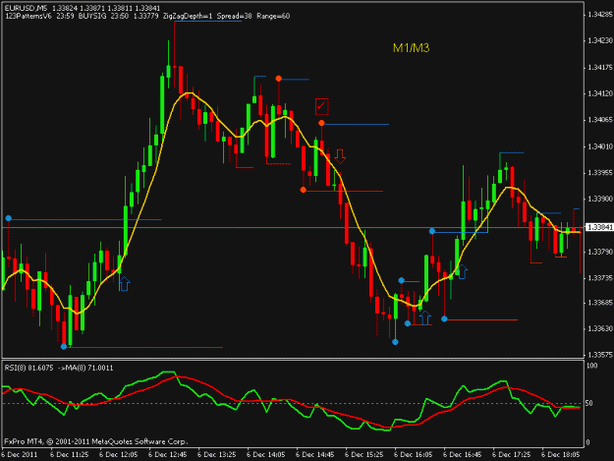This screenshot has height=461, width=614.
Task: Select the topmost orange dot swing-high marker
Action: [x=278, y=79]
